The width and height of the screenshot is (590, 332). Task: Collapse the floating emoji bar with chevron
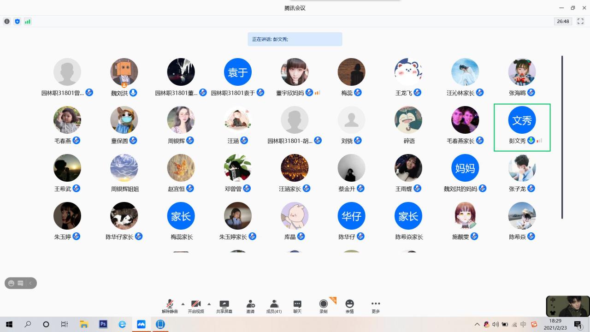30,283
